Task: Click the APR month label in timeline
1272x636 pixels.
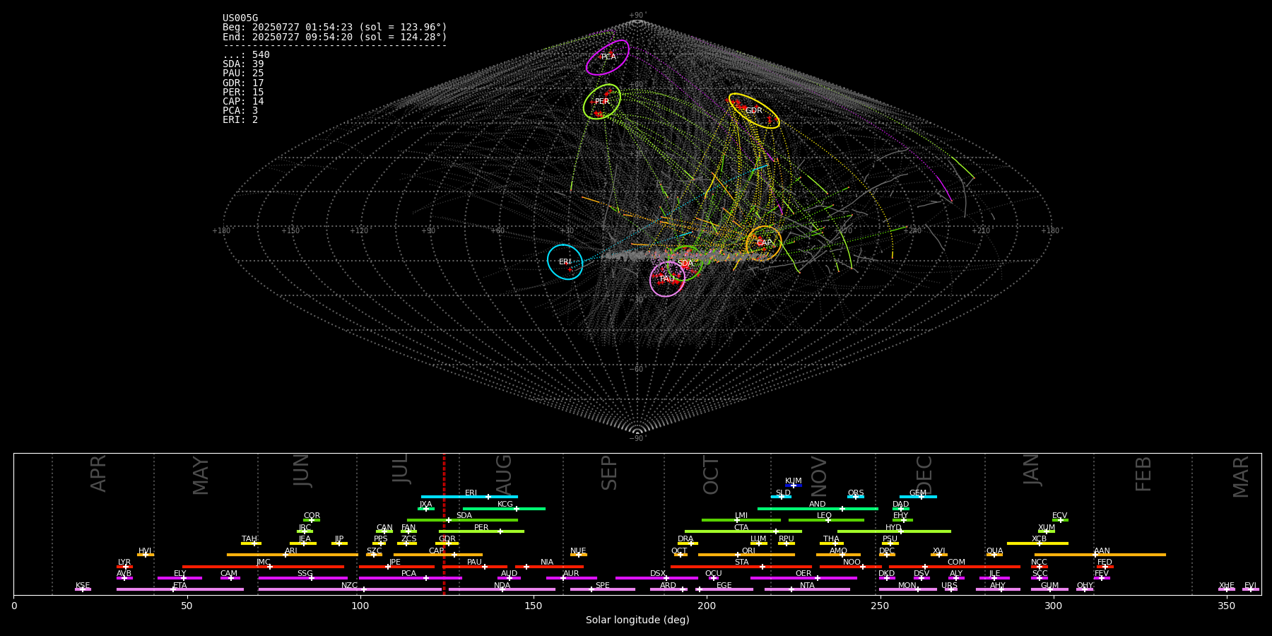Action: [98, 473]
